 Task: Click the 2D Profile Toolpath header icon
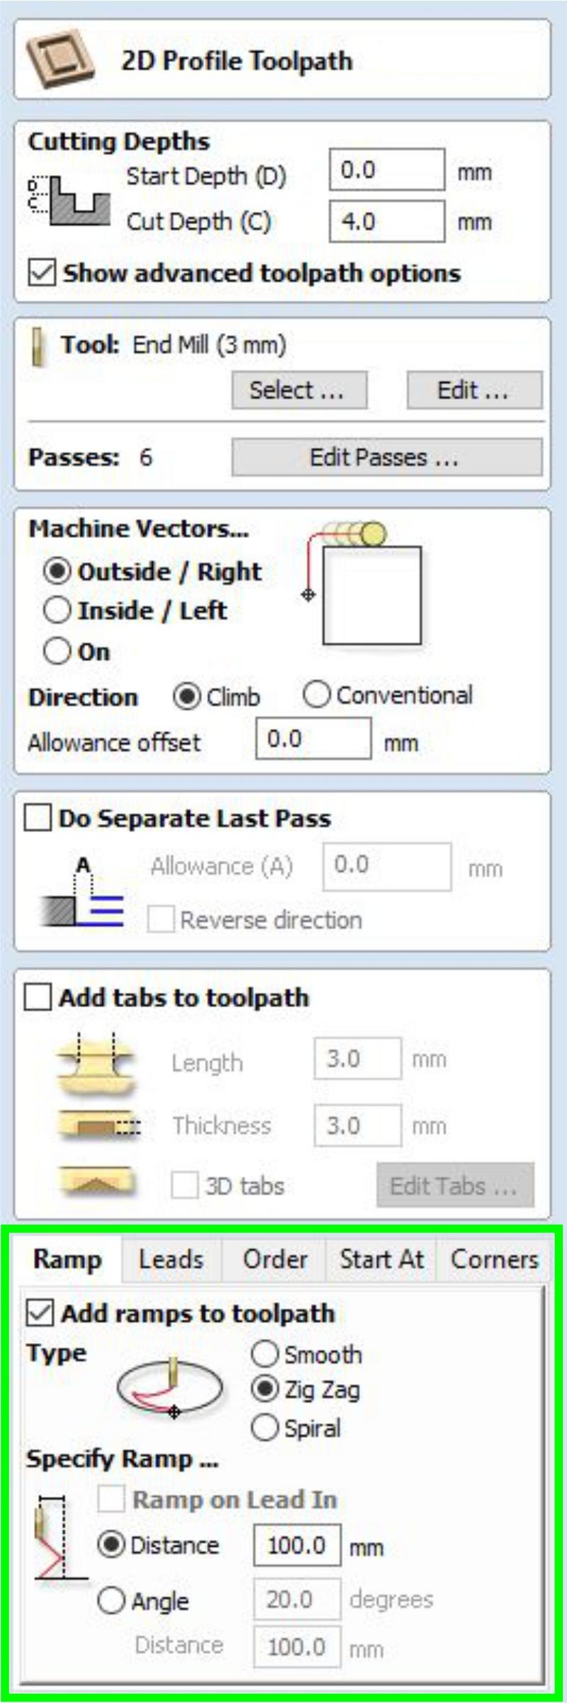[60, 60]
